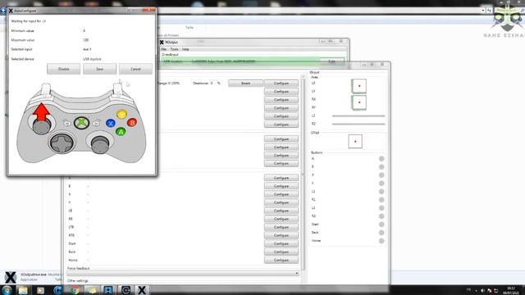The height and width of the screenshot is (295, 525).
Task: Click the D-pad on the controller image
Action: [62, 143]
